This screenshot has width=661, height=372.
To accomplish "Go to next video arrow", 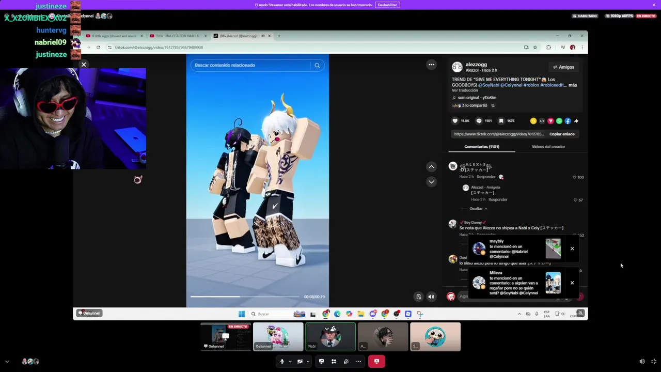I will click(x=431, y=182).
